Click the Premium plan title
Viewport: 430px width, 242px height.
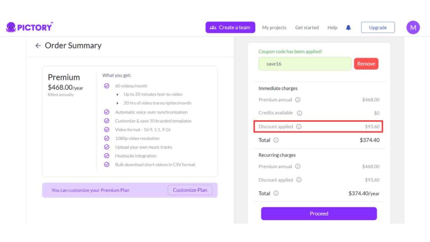click(x=64, y=77)
